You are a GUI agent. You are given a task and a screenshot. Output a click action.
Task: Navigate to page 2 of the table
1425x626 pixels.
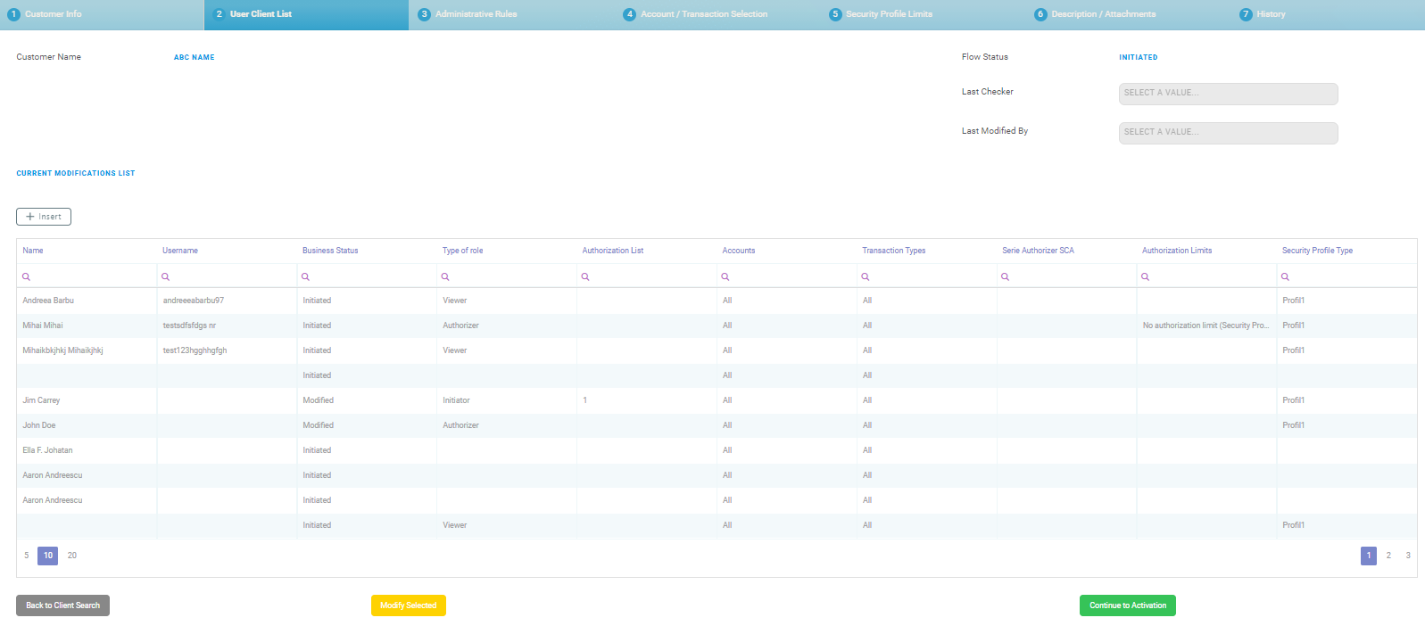click(x=1388, y=556)
